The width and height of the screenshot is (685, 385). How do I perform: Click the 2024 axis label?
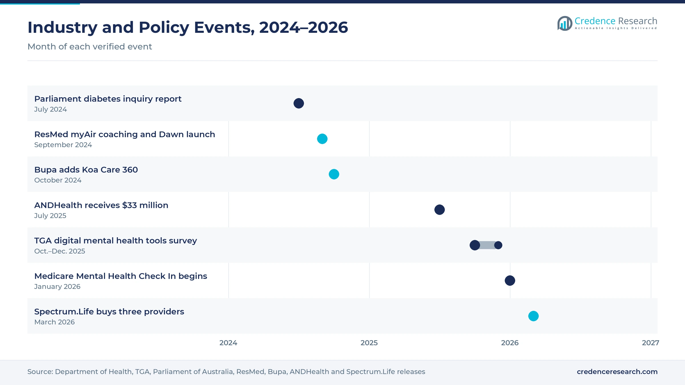[x=228, y=343]
